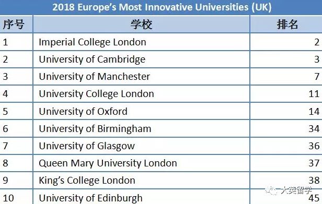This screenshot has width=322, height=204.
Task: Select serial number 6 cell
Action: (x=16, y=128)
